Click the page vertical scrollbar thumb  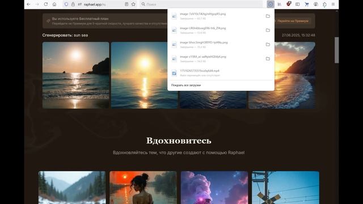coord(336,50)
